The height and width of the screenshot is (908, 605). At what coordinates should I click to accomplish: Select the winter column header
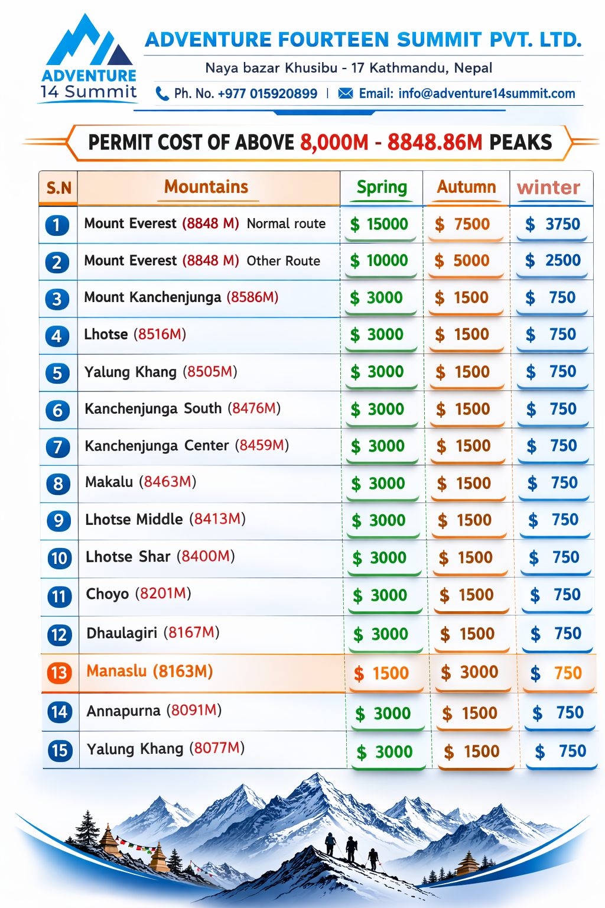(548, 187)
